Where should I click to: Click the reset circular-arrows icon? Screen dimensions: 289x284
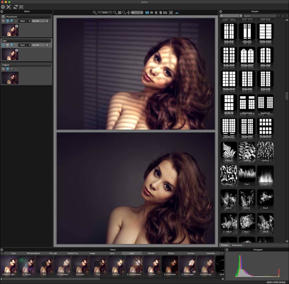point(15,7)
